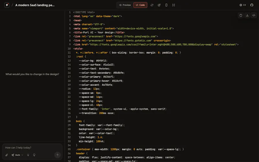Screen dimensions: 259x162
Task: Click '--color-surface: #1a1a23' on line 14
Action: point(97,65)
